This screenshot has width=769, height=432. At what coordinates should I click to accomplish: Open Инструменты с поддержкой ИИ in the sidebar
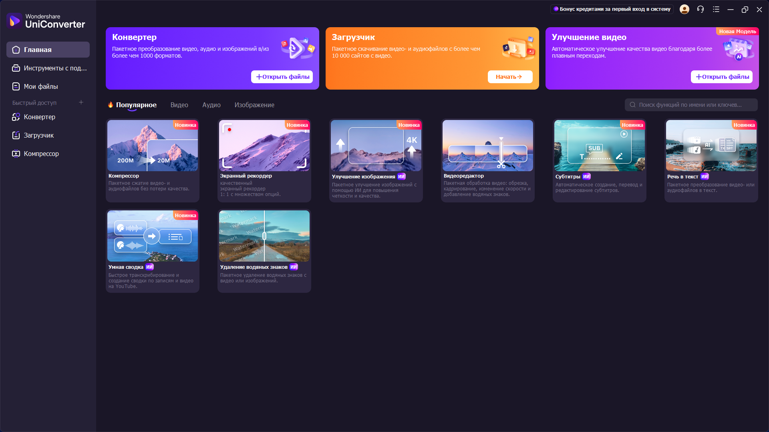(55, 68)
